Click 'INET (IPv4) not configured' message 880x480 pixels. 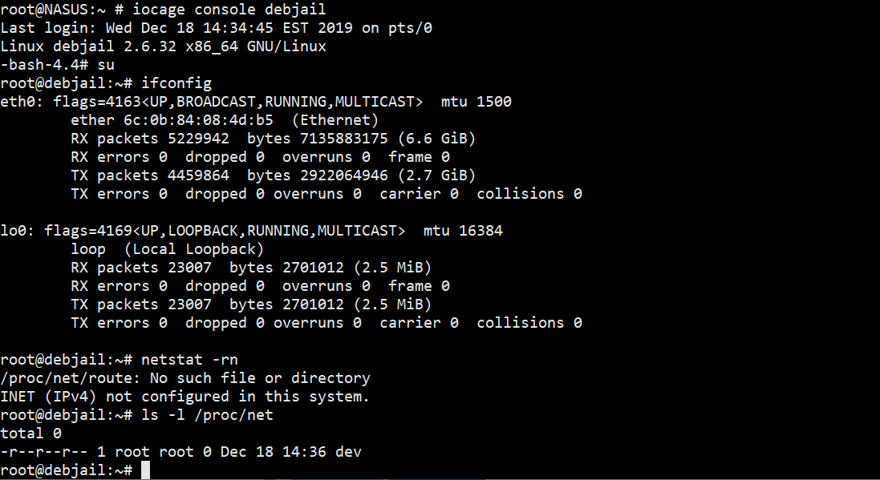185,397
